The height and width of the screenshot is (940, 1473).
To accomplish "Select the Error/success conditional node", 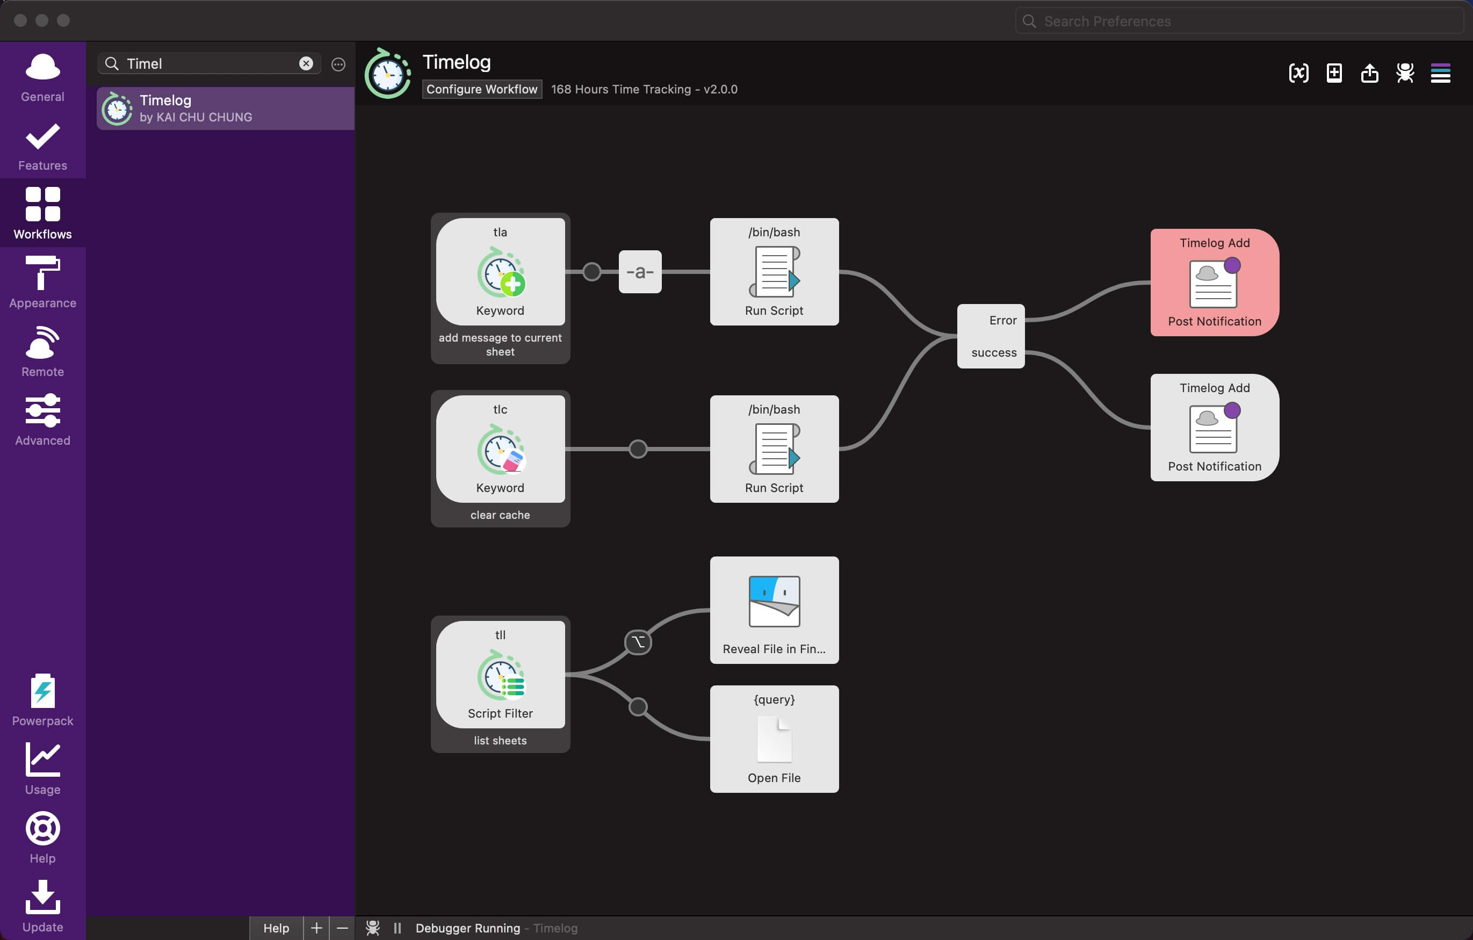I will (x=991, y=336).
